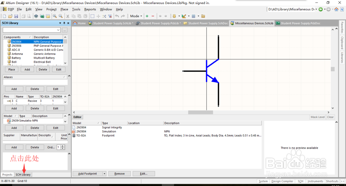Screen dimensions: 346x186
Task: Click the Home house icon near address bar
Action: pos(336,9)
